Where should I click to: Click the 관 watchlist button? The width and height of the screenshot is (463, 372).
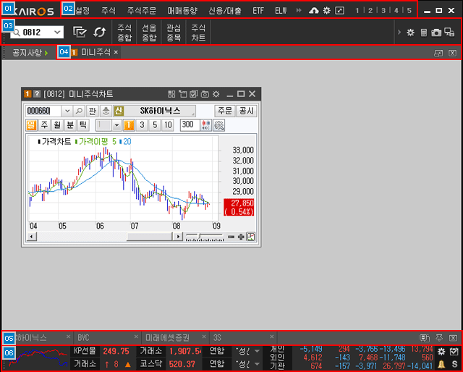pyautogui.click(x=93, y=111)
